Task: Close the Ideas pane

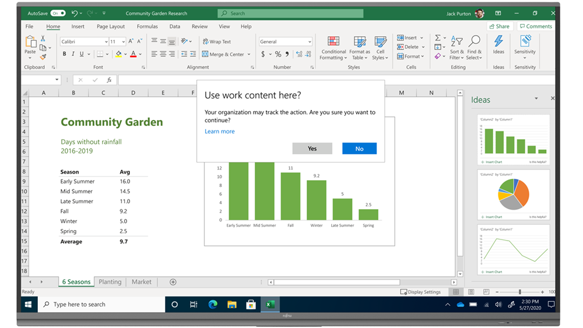Action: pyautogui.click(x=553, y=98)
